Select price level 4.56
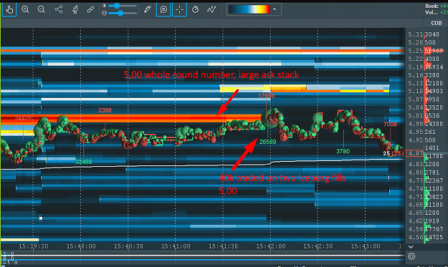The height and width of the screenshot is (267, 448). coord(416,237)
